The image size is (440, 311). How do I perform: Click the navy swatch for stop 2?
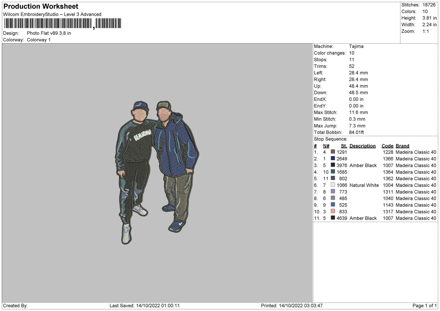click(x=333, y=158)
